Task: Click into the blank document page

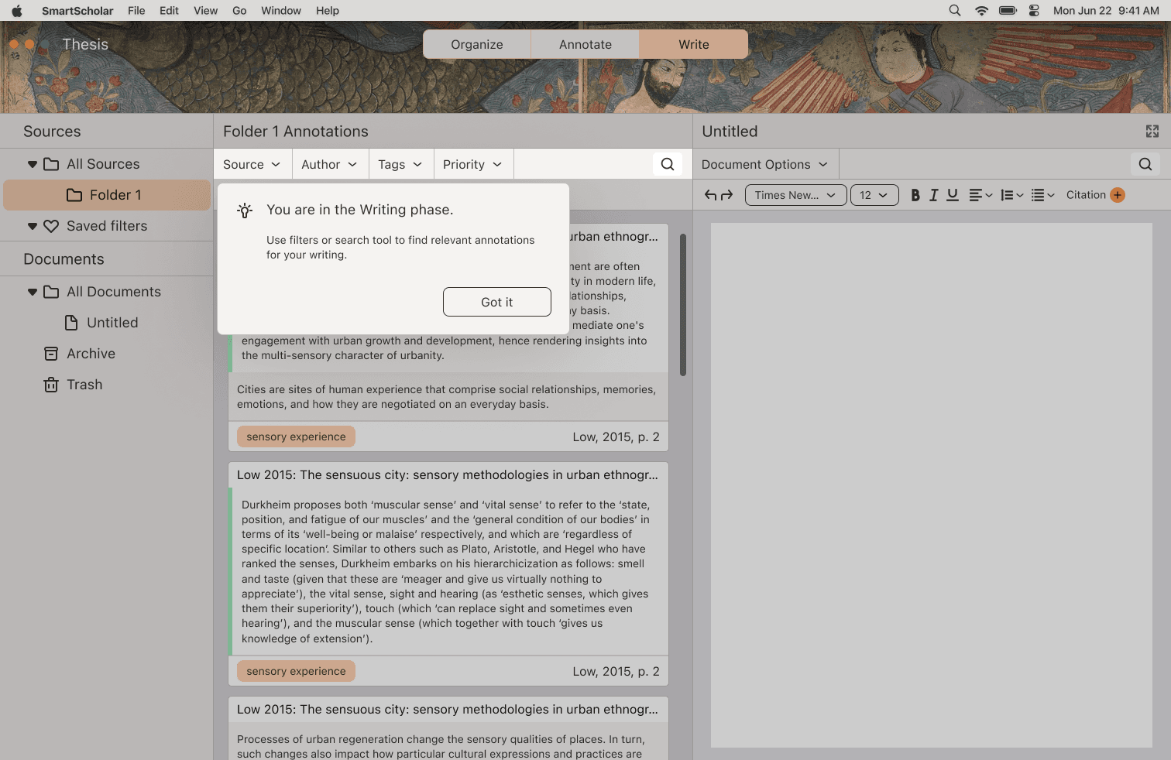Action: pyautogui.click(x=932, y=485)
